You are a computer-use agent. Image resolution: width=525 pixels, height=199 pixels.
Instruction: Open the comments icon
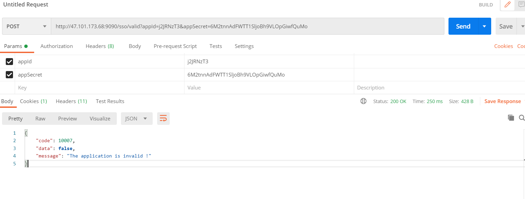(521, 5)
